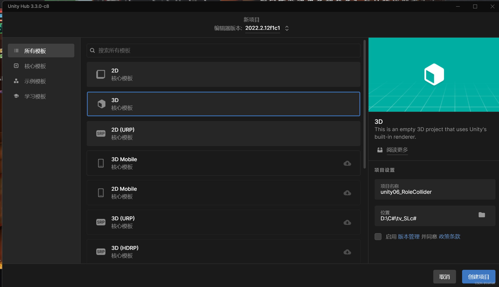Click the 阅读更多 book icon

[380, 150]
